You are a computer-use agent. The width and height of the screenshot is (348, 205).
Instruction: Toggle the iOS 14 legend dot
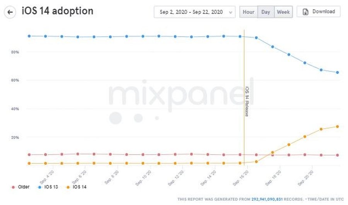pos(68,187)
